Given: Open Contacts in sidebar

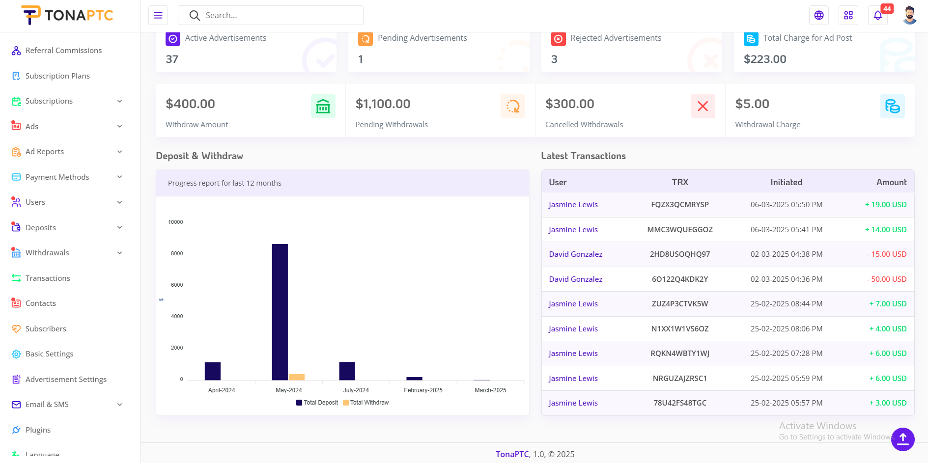Looking at the screenshot, I should point(40,303).
